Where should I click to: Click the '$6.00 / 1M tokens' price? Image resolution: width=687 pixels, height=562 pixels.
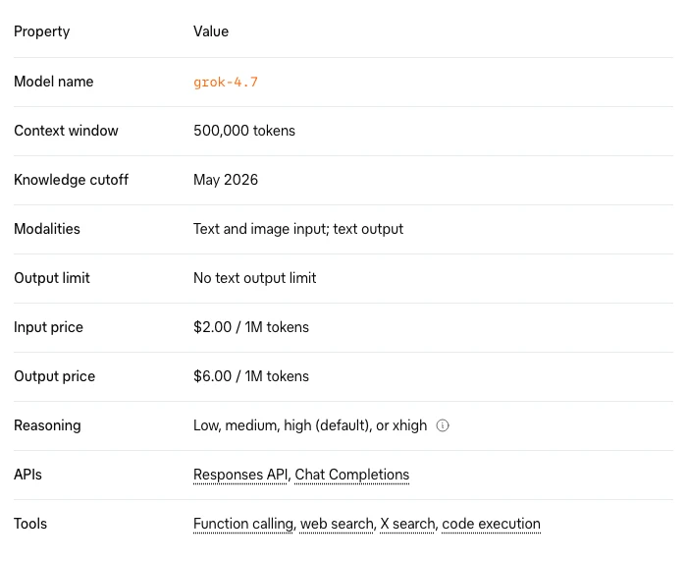click(x=251, y=376)
